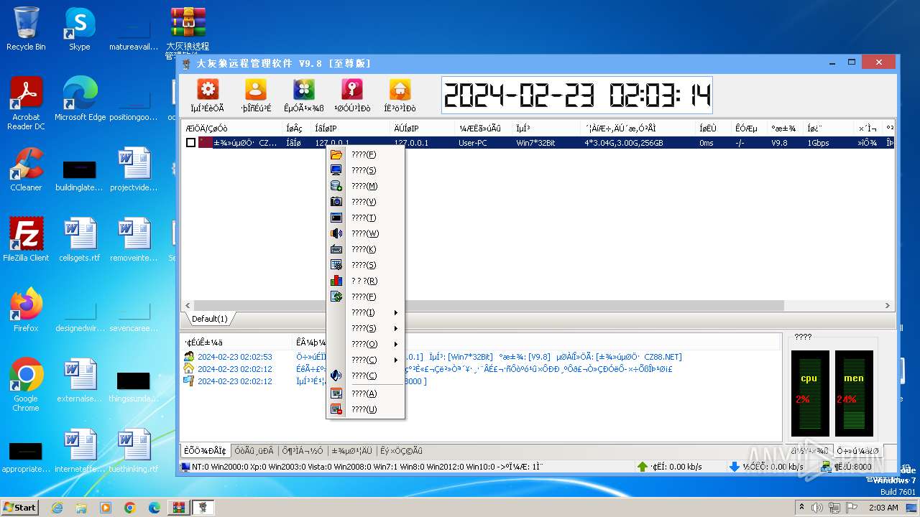Click the port 8000 network icon in status bar
The image size is (920, 517).
point(826,467)
